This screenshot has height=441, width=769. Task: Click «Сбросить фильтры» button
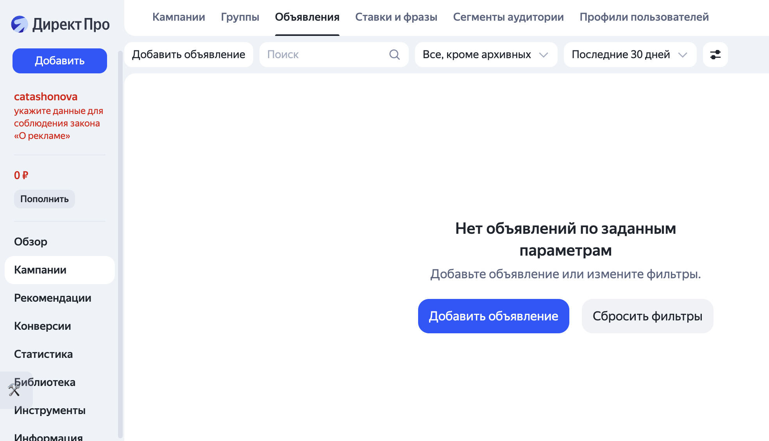click(x=647, y=316)
